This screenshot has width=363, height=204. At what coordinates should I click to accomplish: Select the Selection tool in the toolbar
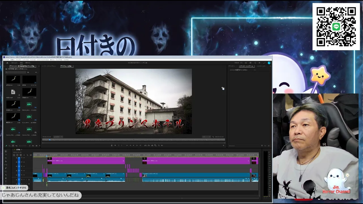[6, 151]
